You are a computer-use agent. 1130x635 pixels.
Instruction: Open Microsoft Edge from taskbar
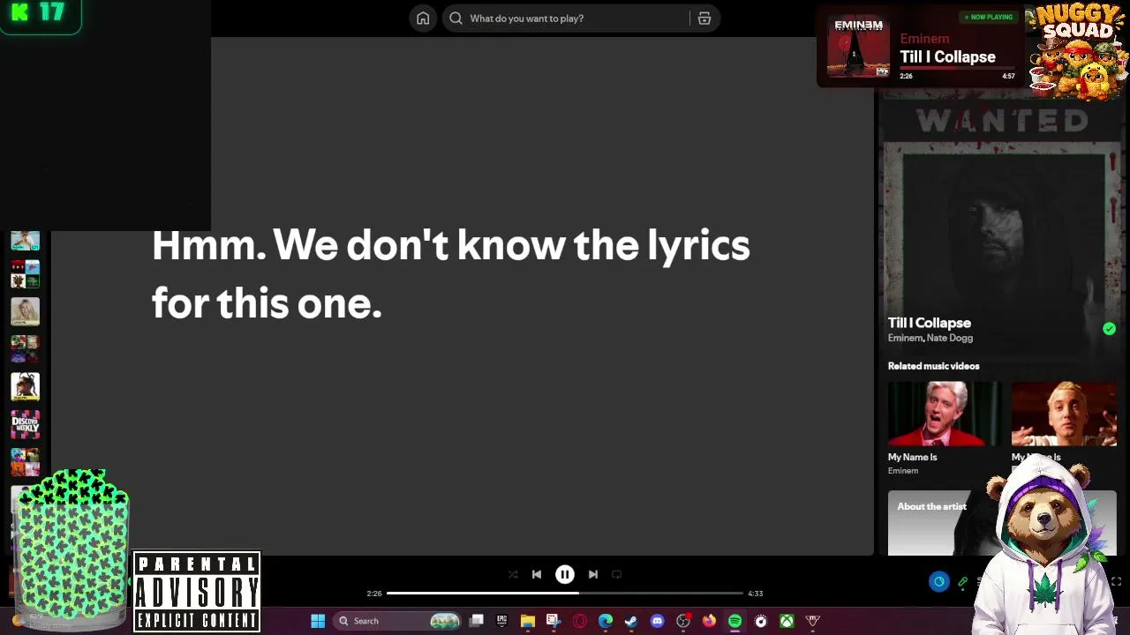coord(606,621)
